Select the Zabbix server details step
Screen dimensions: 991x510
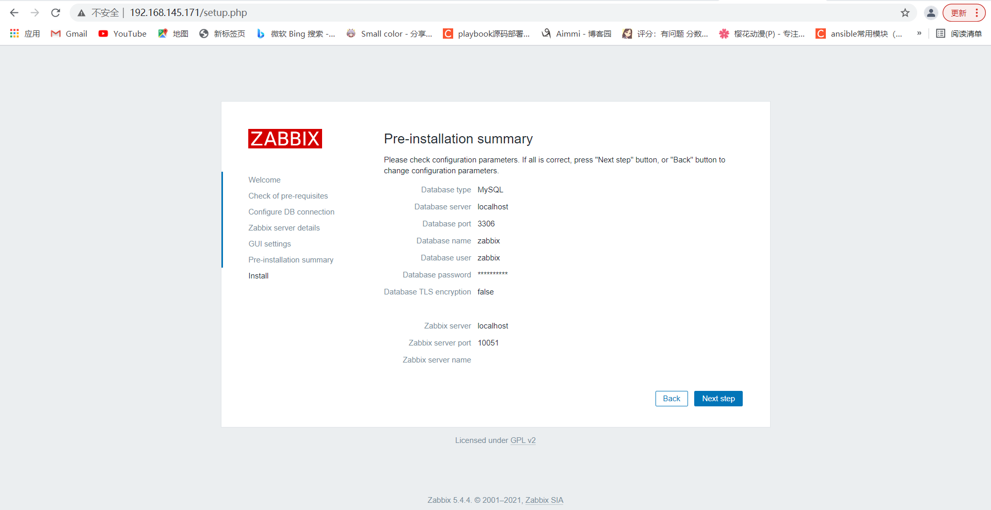284,228
